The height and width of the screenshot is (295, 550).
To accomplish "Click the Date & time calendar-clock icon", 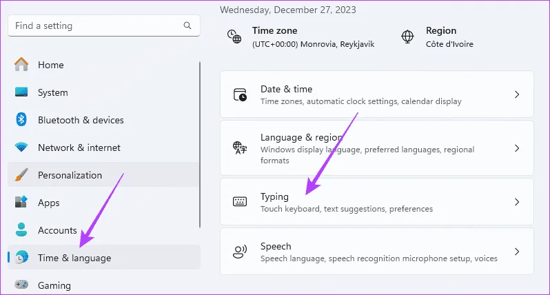I will pos(240,94).
